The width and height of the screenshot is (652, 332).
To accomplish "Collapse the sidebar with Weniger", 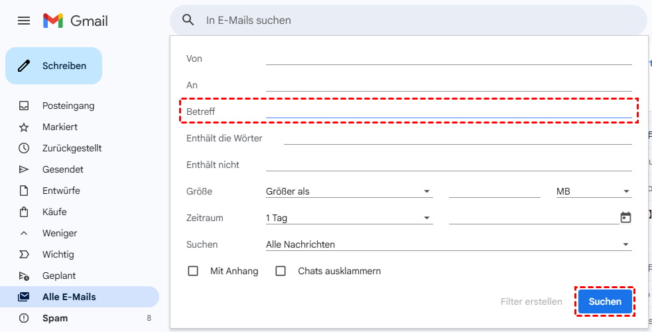I will coord(60,233).
